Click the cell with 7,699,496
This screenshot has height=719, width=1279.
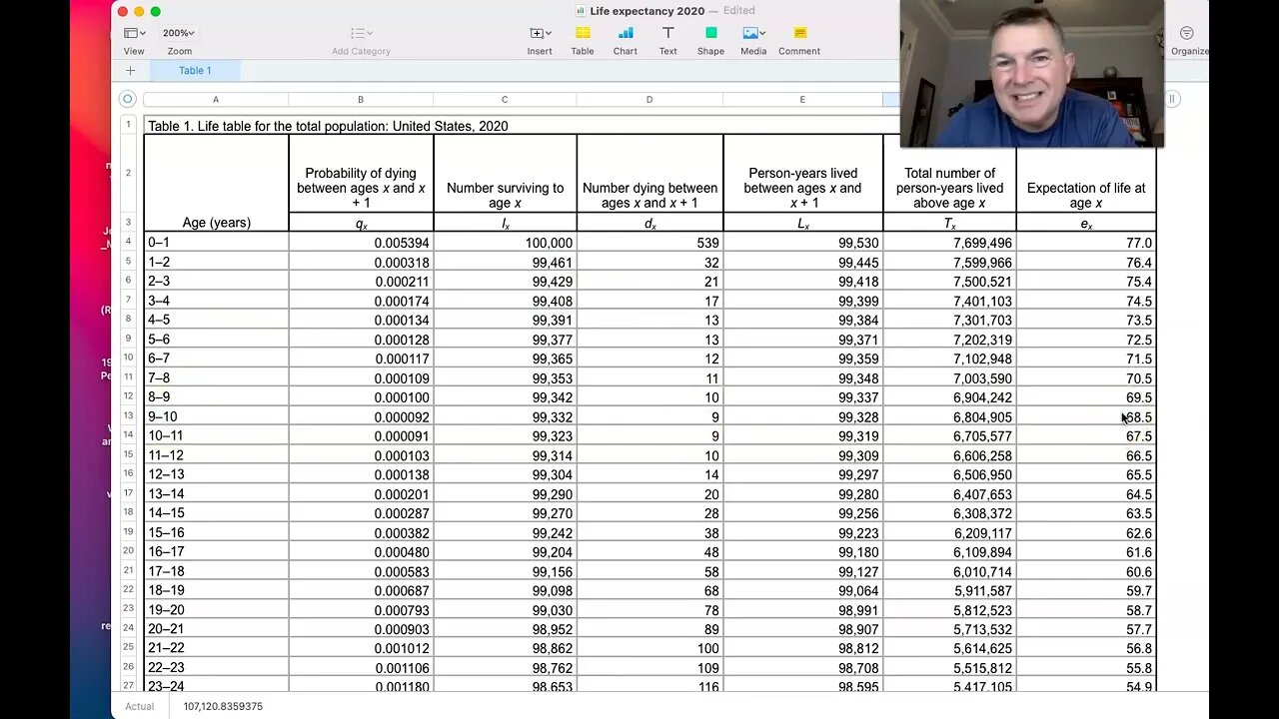coord(949,243)
